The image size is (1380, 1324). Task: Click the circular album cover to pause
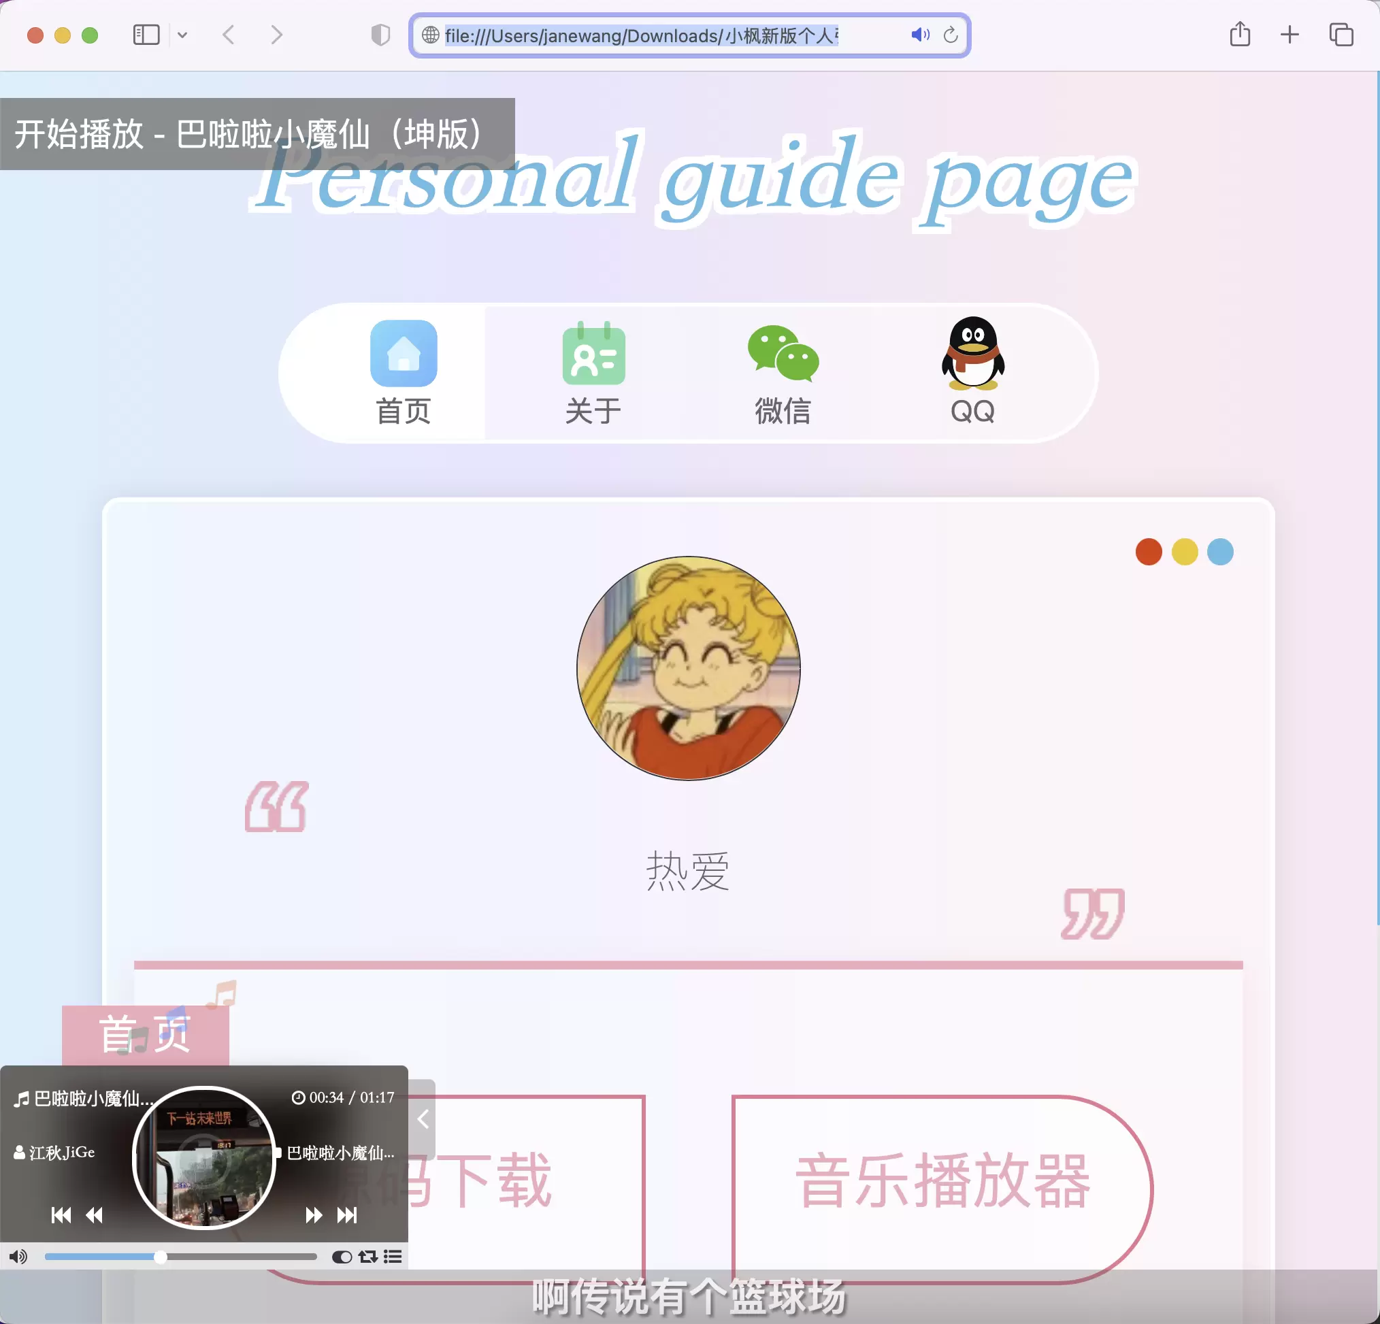pyautogui.click(x=204, y=1157)
